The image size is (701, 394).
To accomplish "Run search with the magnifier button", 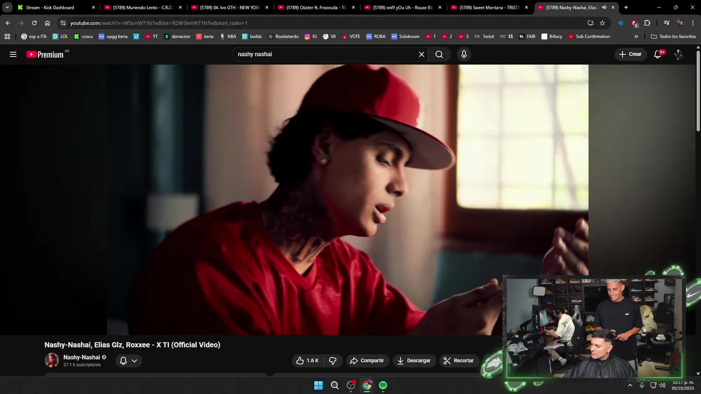I will tap(439, 54).
